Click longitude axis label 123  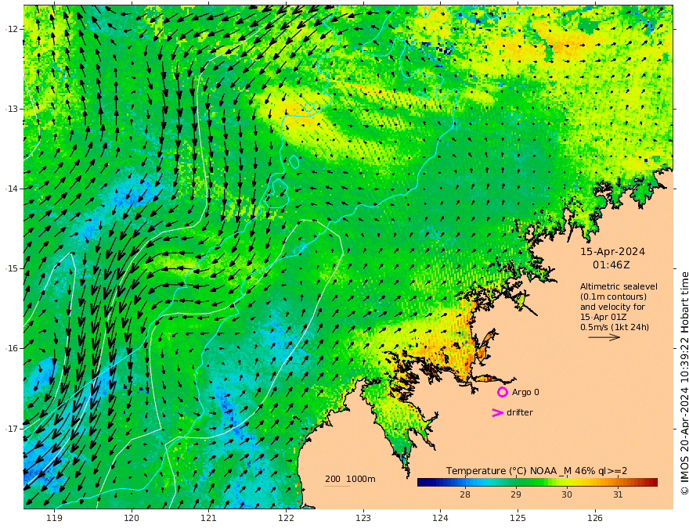363,519
